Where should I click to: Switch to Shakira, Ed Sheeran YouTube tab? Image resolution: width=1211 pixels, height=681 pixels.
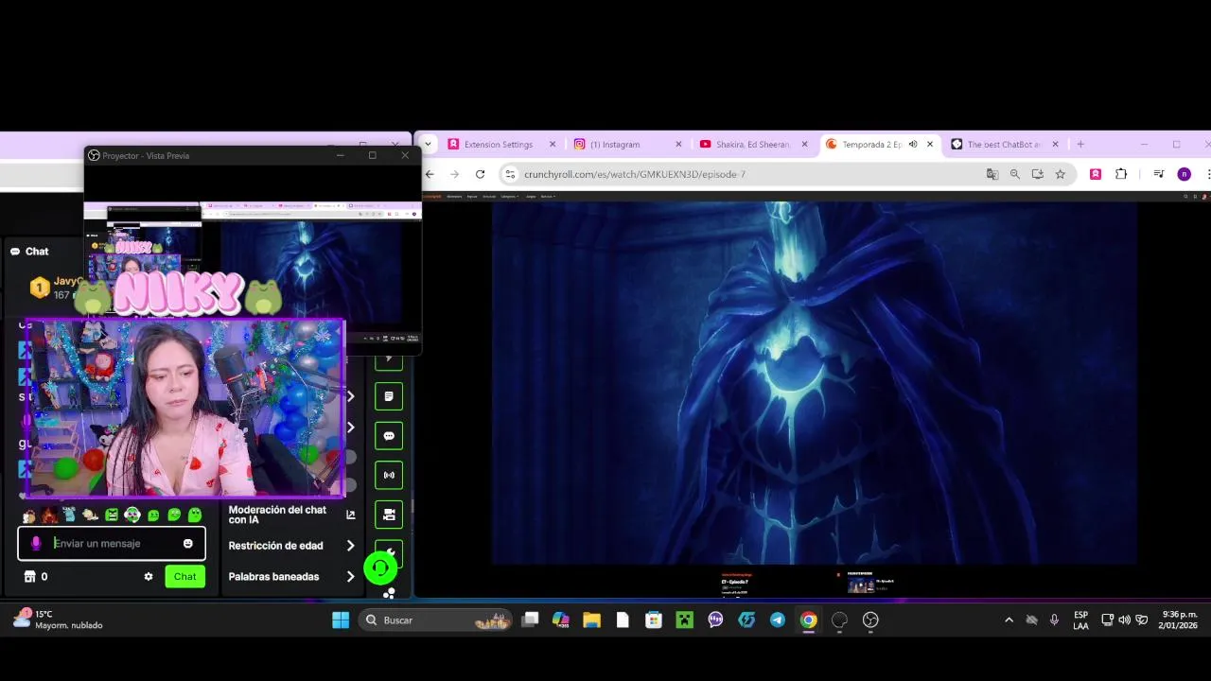coord(751,145)
